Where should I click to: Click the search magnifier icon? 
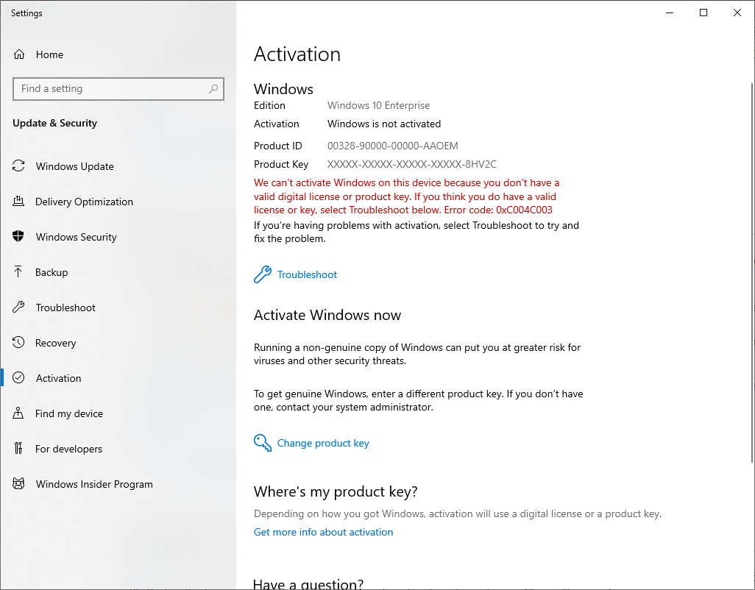pyautogui.click(x=213, y=88)
